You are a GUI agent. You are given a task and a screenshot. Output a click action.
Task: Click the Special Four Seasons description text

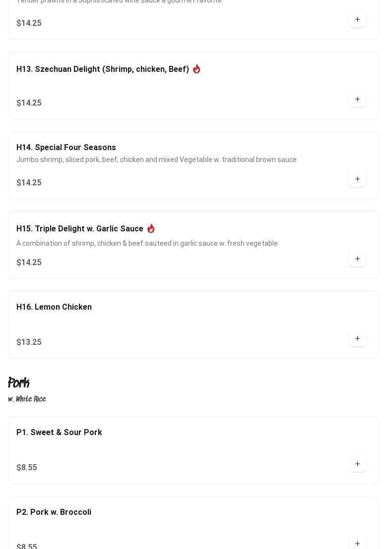156,160
